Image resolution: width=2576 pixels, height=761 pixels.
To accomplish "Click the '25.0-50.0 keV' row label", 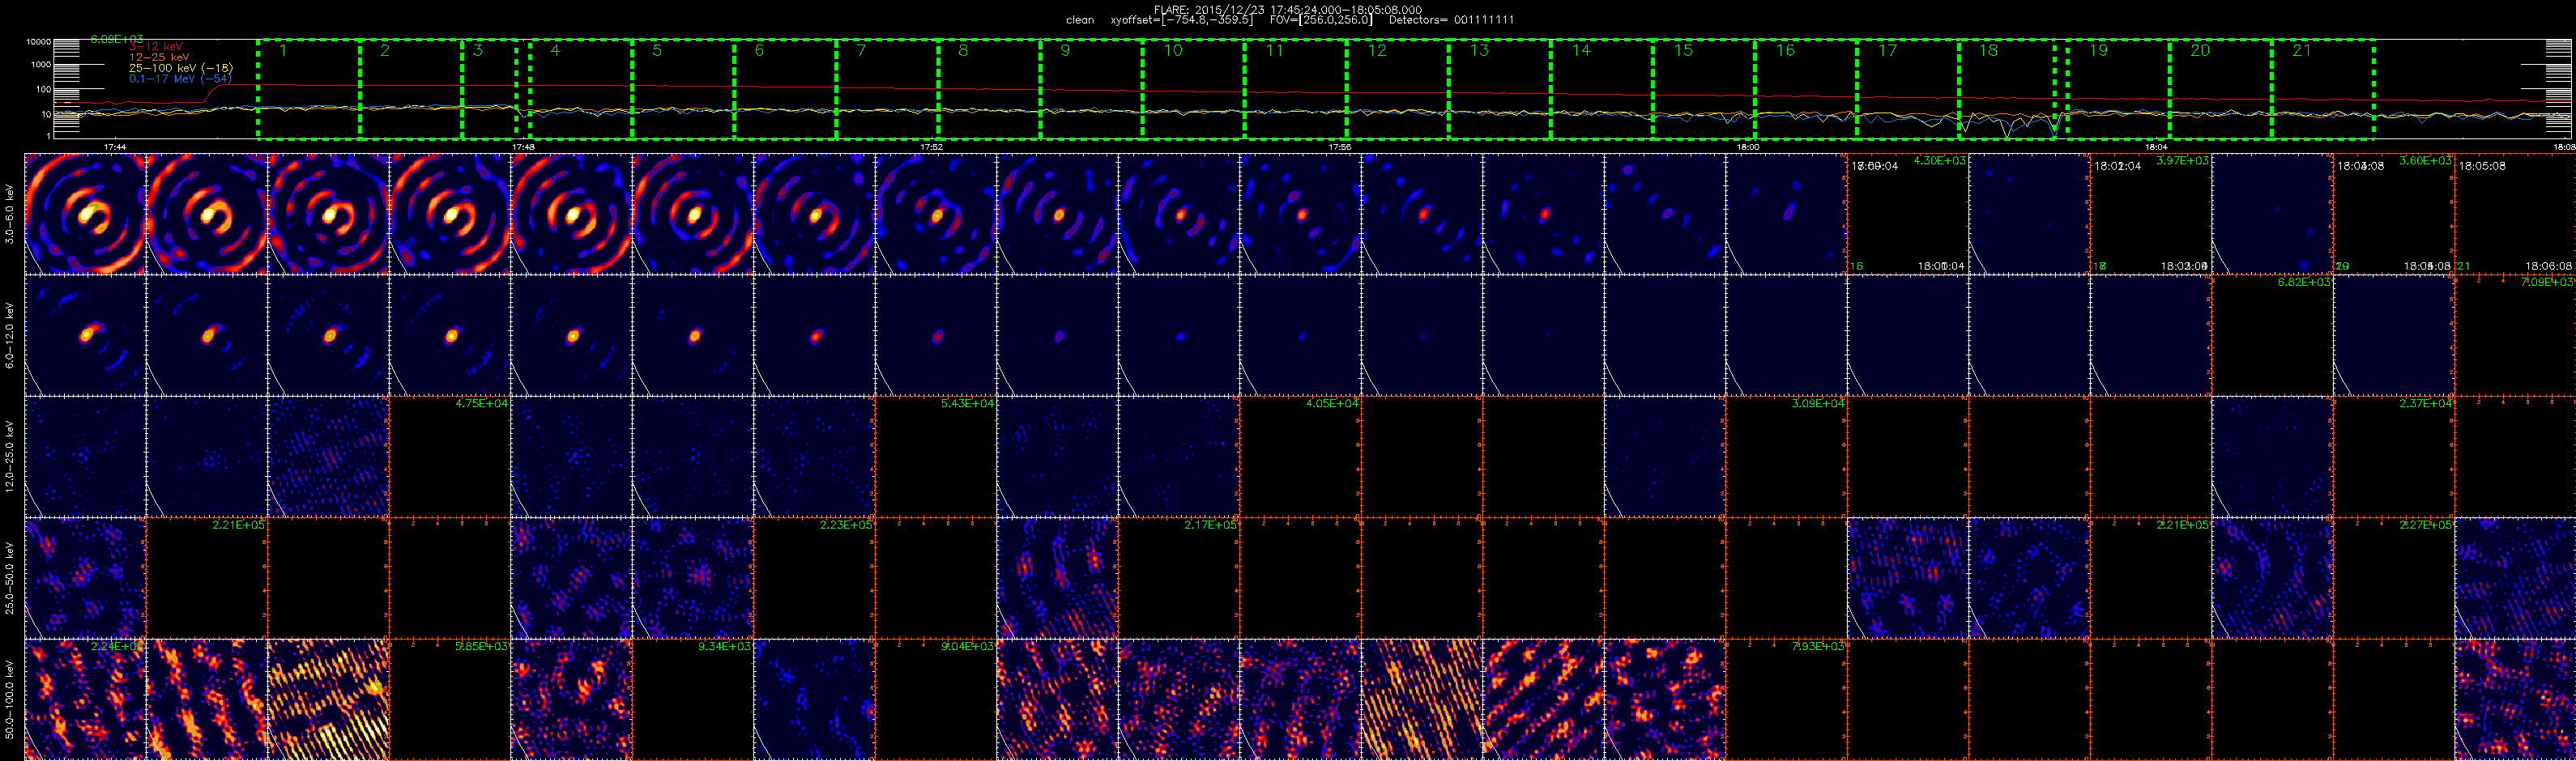I will coord(10,577).
